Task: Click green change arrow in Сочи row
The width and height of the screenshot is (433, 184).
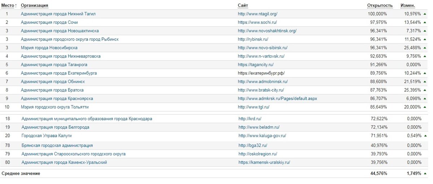Action: (425, 22)
